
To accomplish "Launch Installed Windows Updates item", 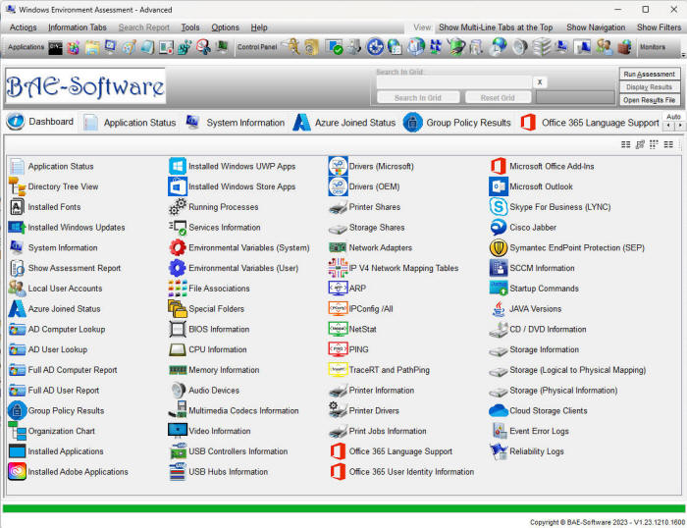I will click(17, 228).
